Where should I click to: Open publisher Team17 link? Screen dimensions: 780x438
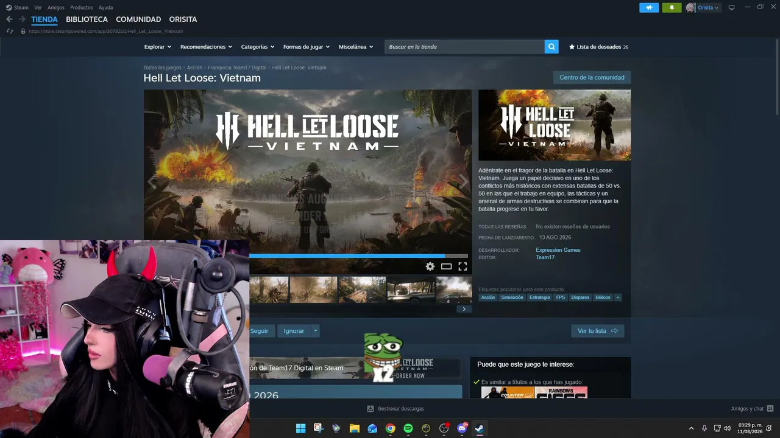tap(545, 257)
